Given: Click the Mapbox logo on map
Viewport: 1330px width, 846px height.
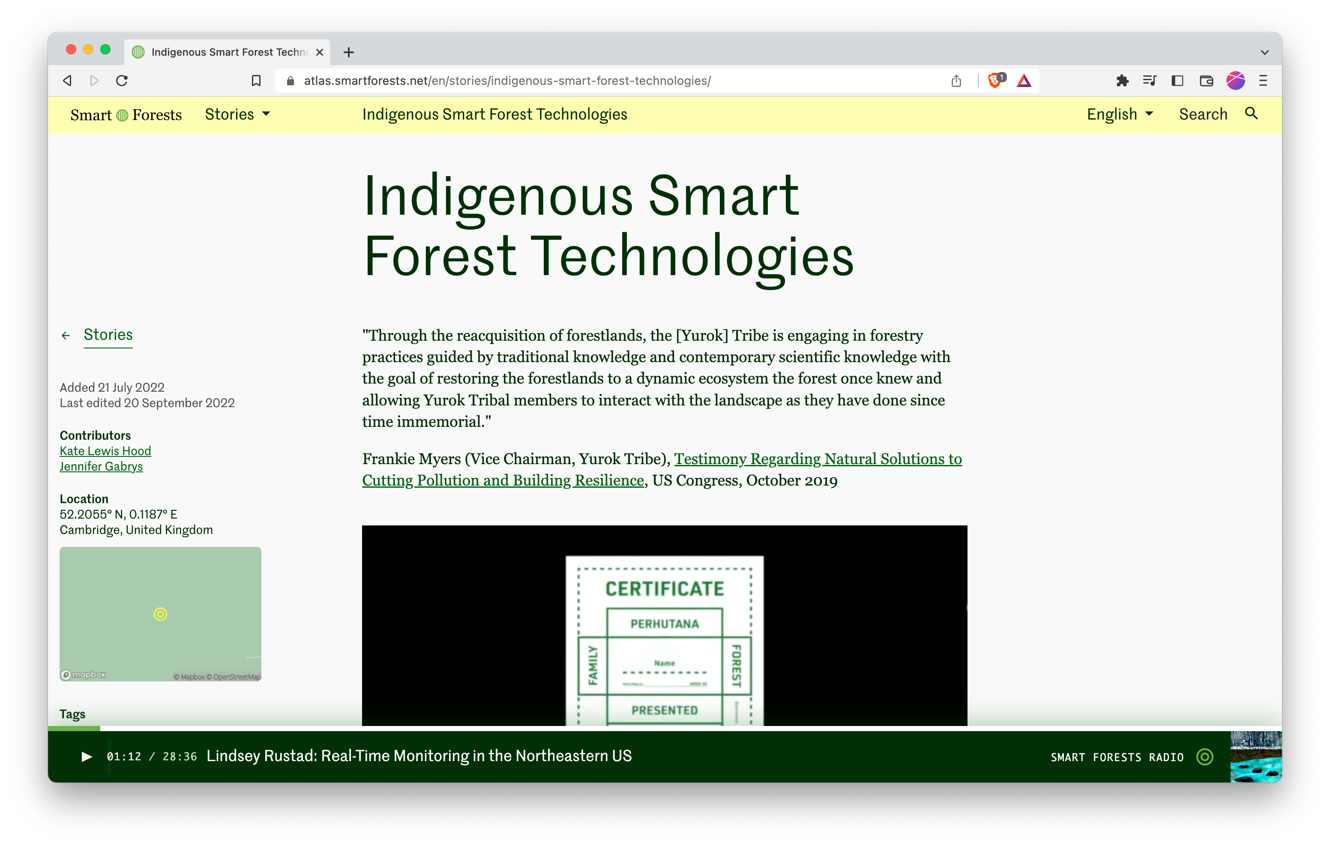Looking at the screenshot, I should pyautogui.click(x=83, y=675).
